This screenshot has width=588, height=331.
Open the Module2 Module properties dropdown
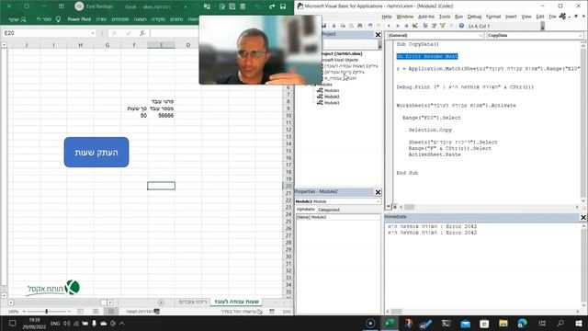pos(378,201)
